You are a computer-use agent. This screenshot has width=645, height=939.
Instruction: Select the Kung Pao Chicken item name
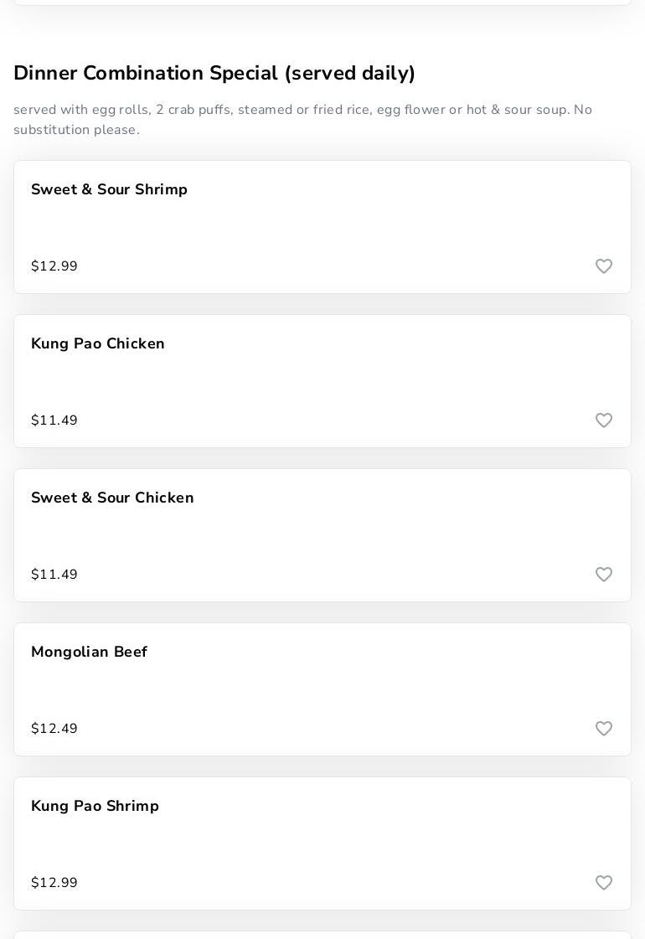(98, 344)
